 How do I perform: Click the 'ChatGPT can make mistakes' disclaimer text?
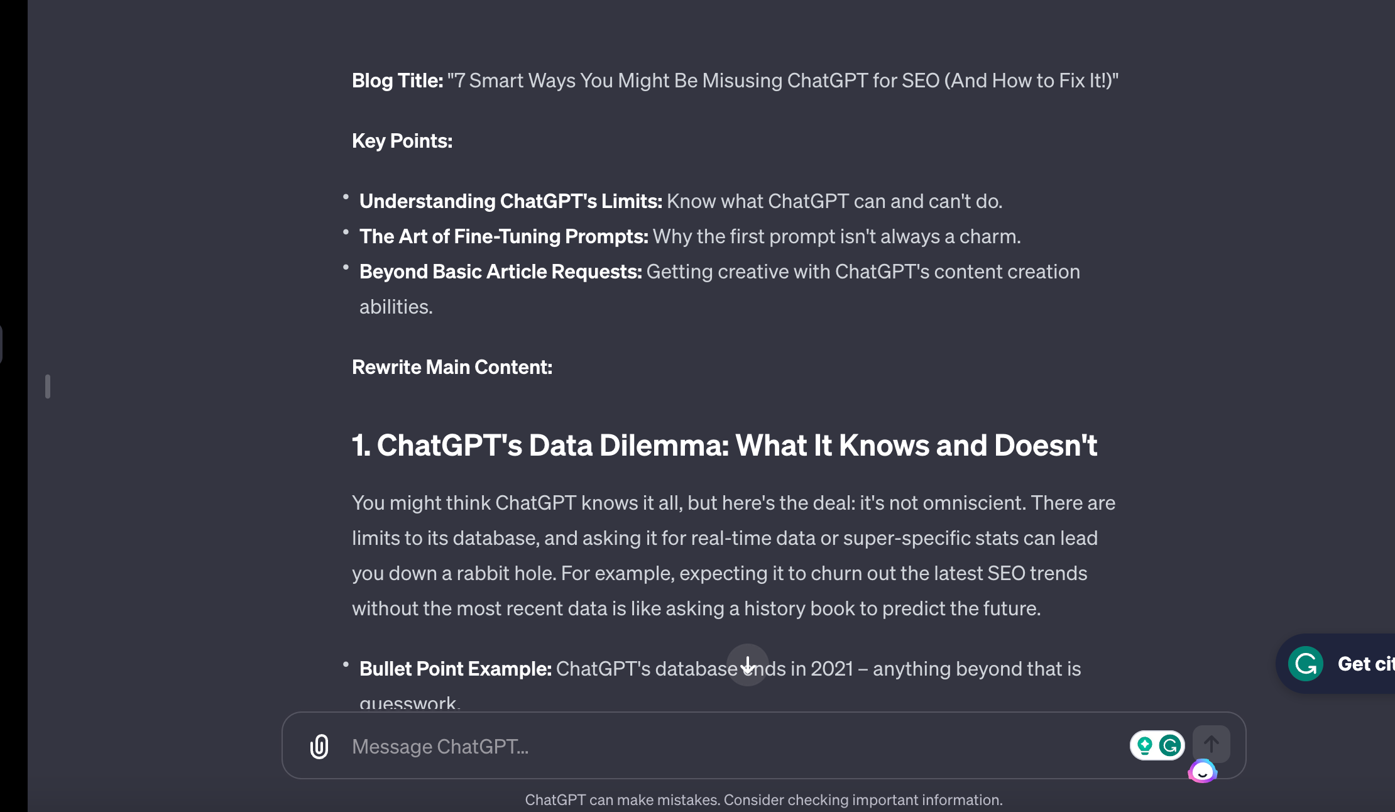click(x=763, y=800)
